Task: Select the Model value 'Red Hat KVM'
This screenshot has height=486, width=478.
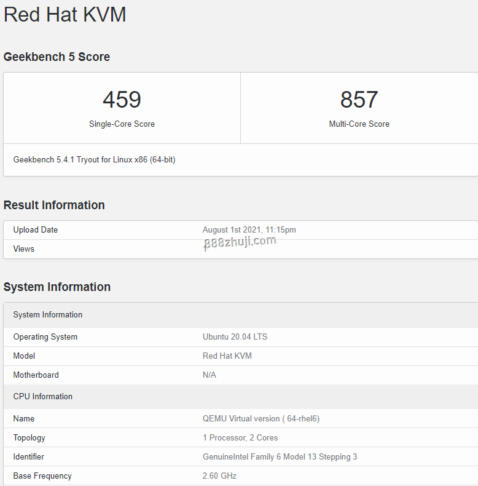Action: click(227, 356)
